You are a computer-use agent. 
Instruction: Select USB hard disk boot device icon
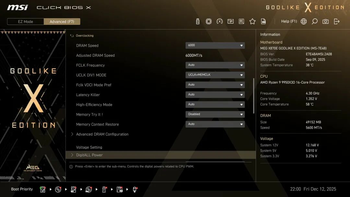[x=74, y=190]
